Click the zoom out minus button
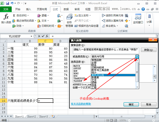Screen dimensions: 159x122 [129, 120]
